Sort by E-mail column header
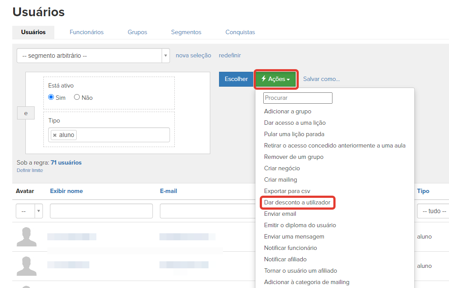This screenshot has width=449, height=288. [x=168, y=191]
